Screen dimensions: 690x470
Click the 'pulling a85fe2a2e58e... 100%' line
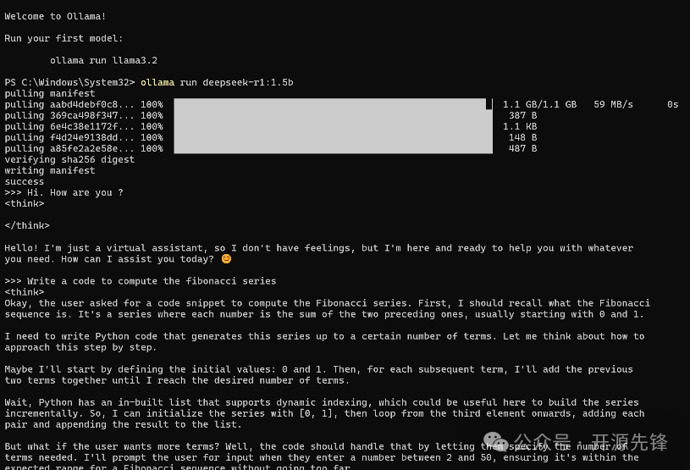[x=84, y=148]
